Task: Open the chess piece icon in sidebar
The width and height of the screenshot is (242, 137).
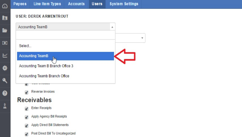Action: pos(5,106)
